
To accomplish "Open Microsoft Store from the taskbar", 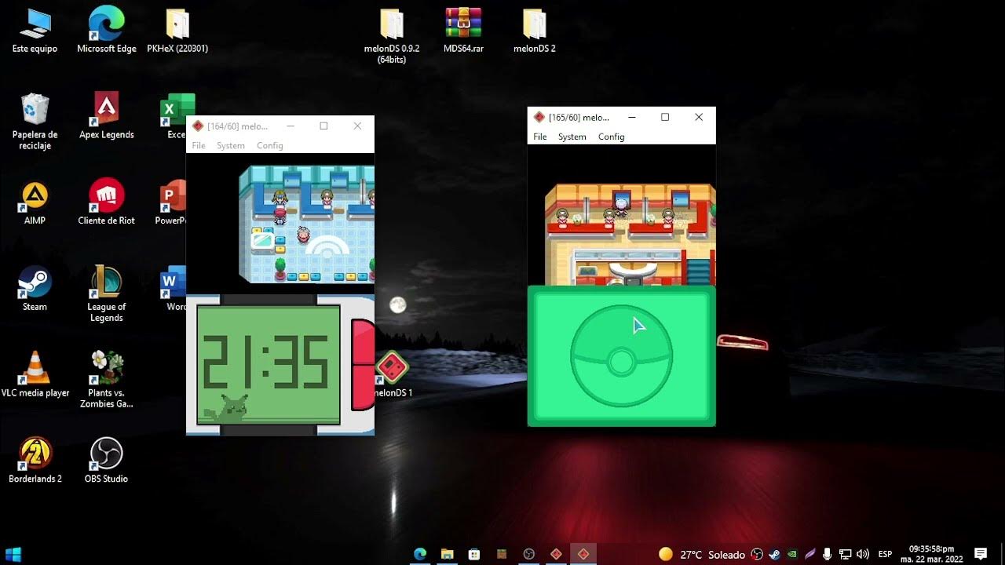I will point(474,554).
